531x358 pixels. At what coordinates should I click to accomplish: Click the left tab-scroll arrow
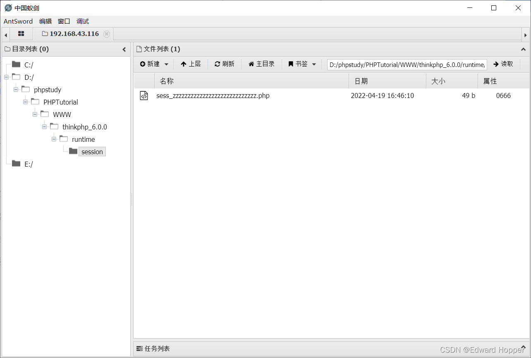click(5, 34)
